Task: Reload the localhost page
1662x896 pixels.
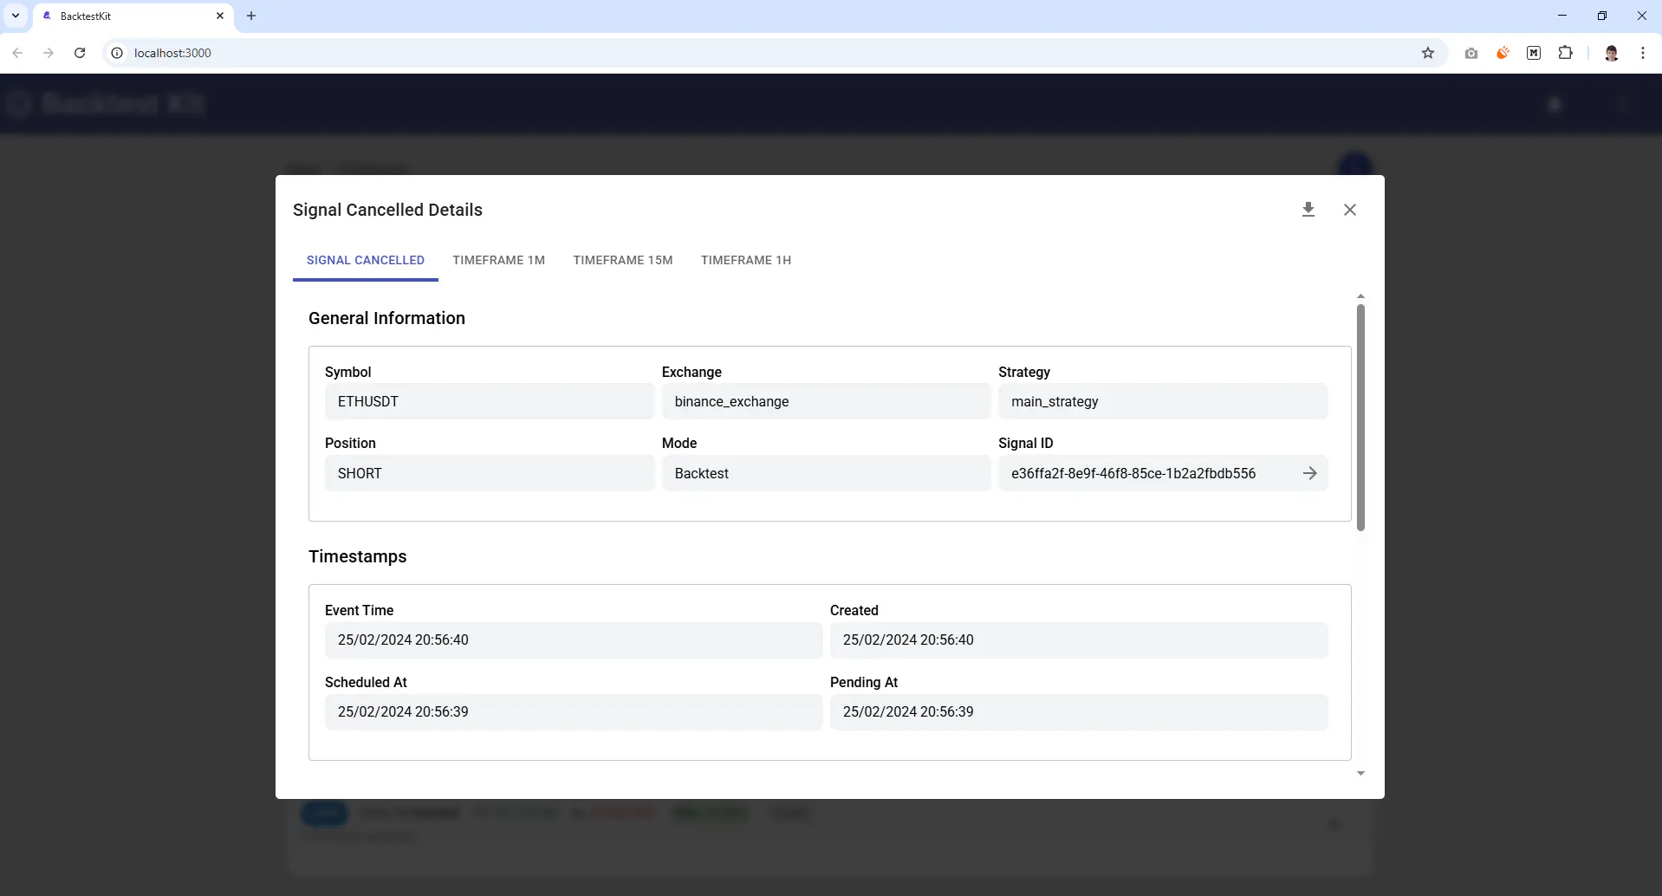Action: pyautogui.click(x=80, y=53)
